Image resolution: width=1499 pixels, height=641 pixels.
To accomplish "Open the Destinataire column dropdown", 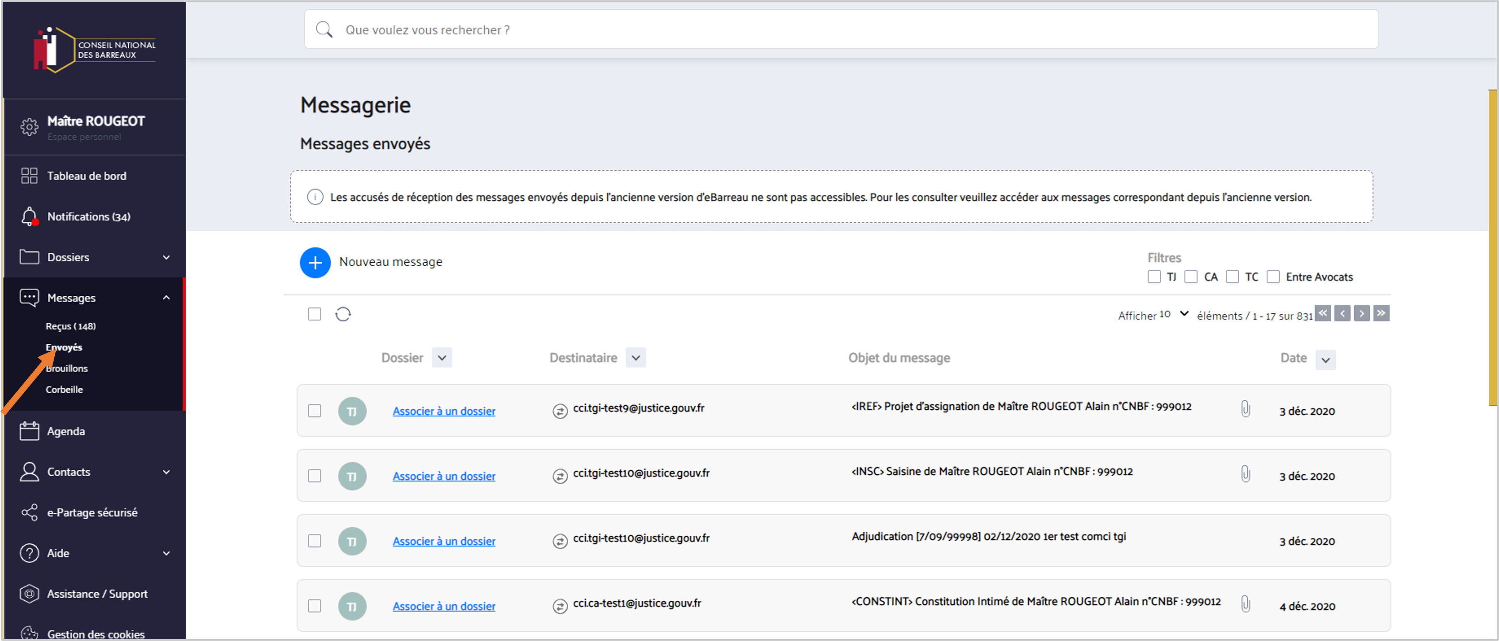I will (636, 358).
